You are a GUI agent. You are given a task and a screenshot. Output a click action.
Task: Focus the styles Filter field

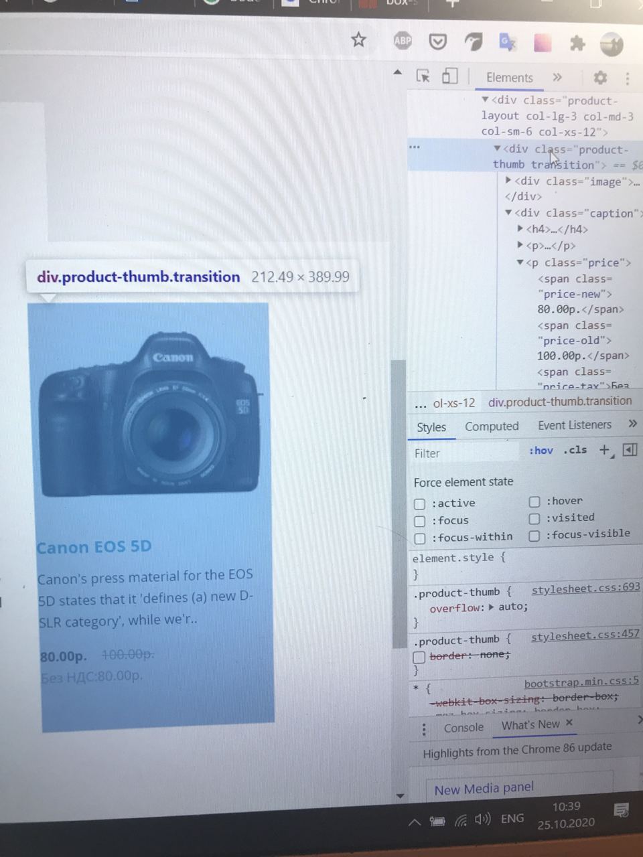coord(466,453)
